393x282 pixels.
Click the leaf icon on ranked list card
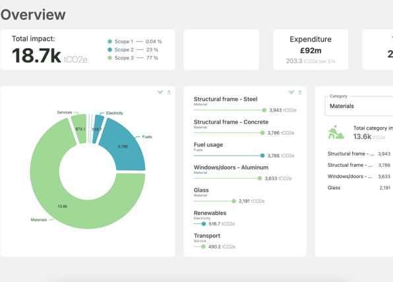291,92
